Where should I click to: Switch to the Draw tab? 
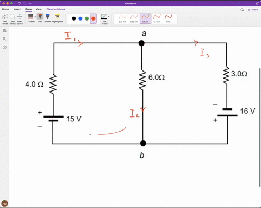pyautogui.click(x=28, y=9)
